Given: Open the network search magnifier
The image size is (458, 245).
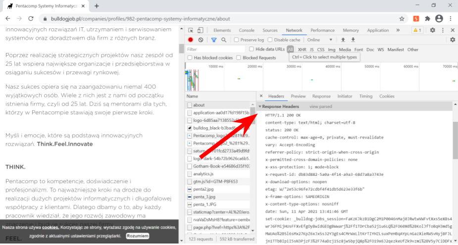Looking at the screenshot, I should (x=224, y=40).
